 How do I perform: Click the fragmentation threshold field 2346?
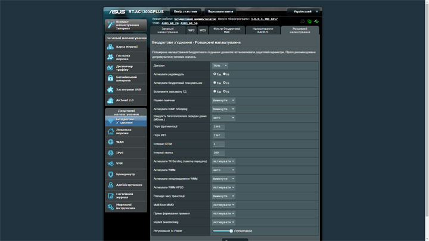pos(219,127)
